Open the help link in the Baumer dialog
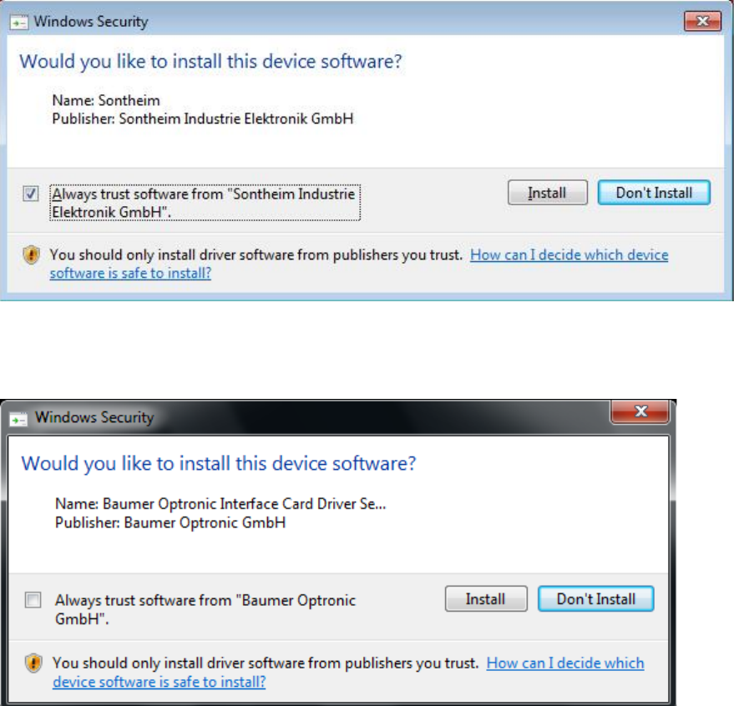 pyautogui.click(x=348, y=673)
